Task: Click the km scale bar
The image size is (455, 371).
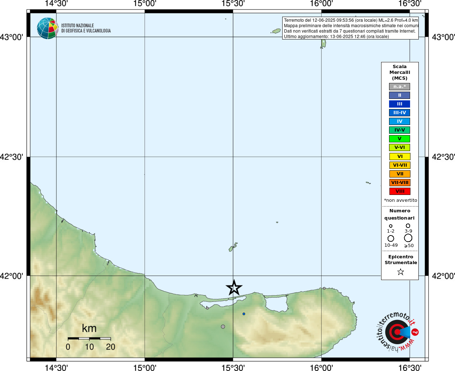Action: pos(89,338)
